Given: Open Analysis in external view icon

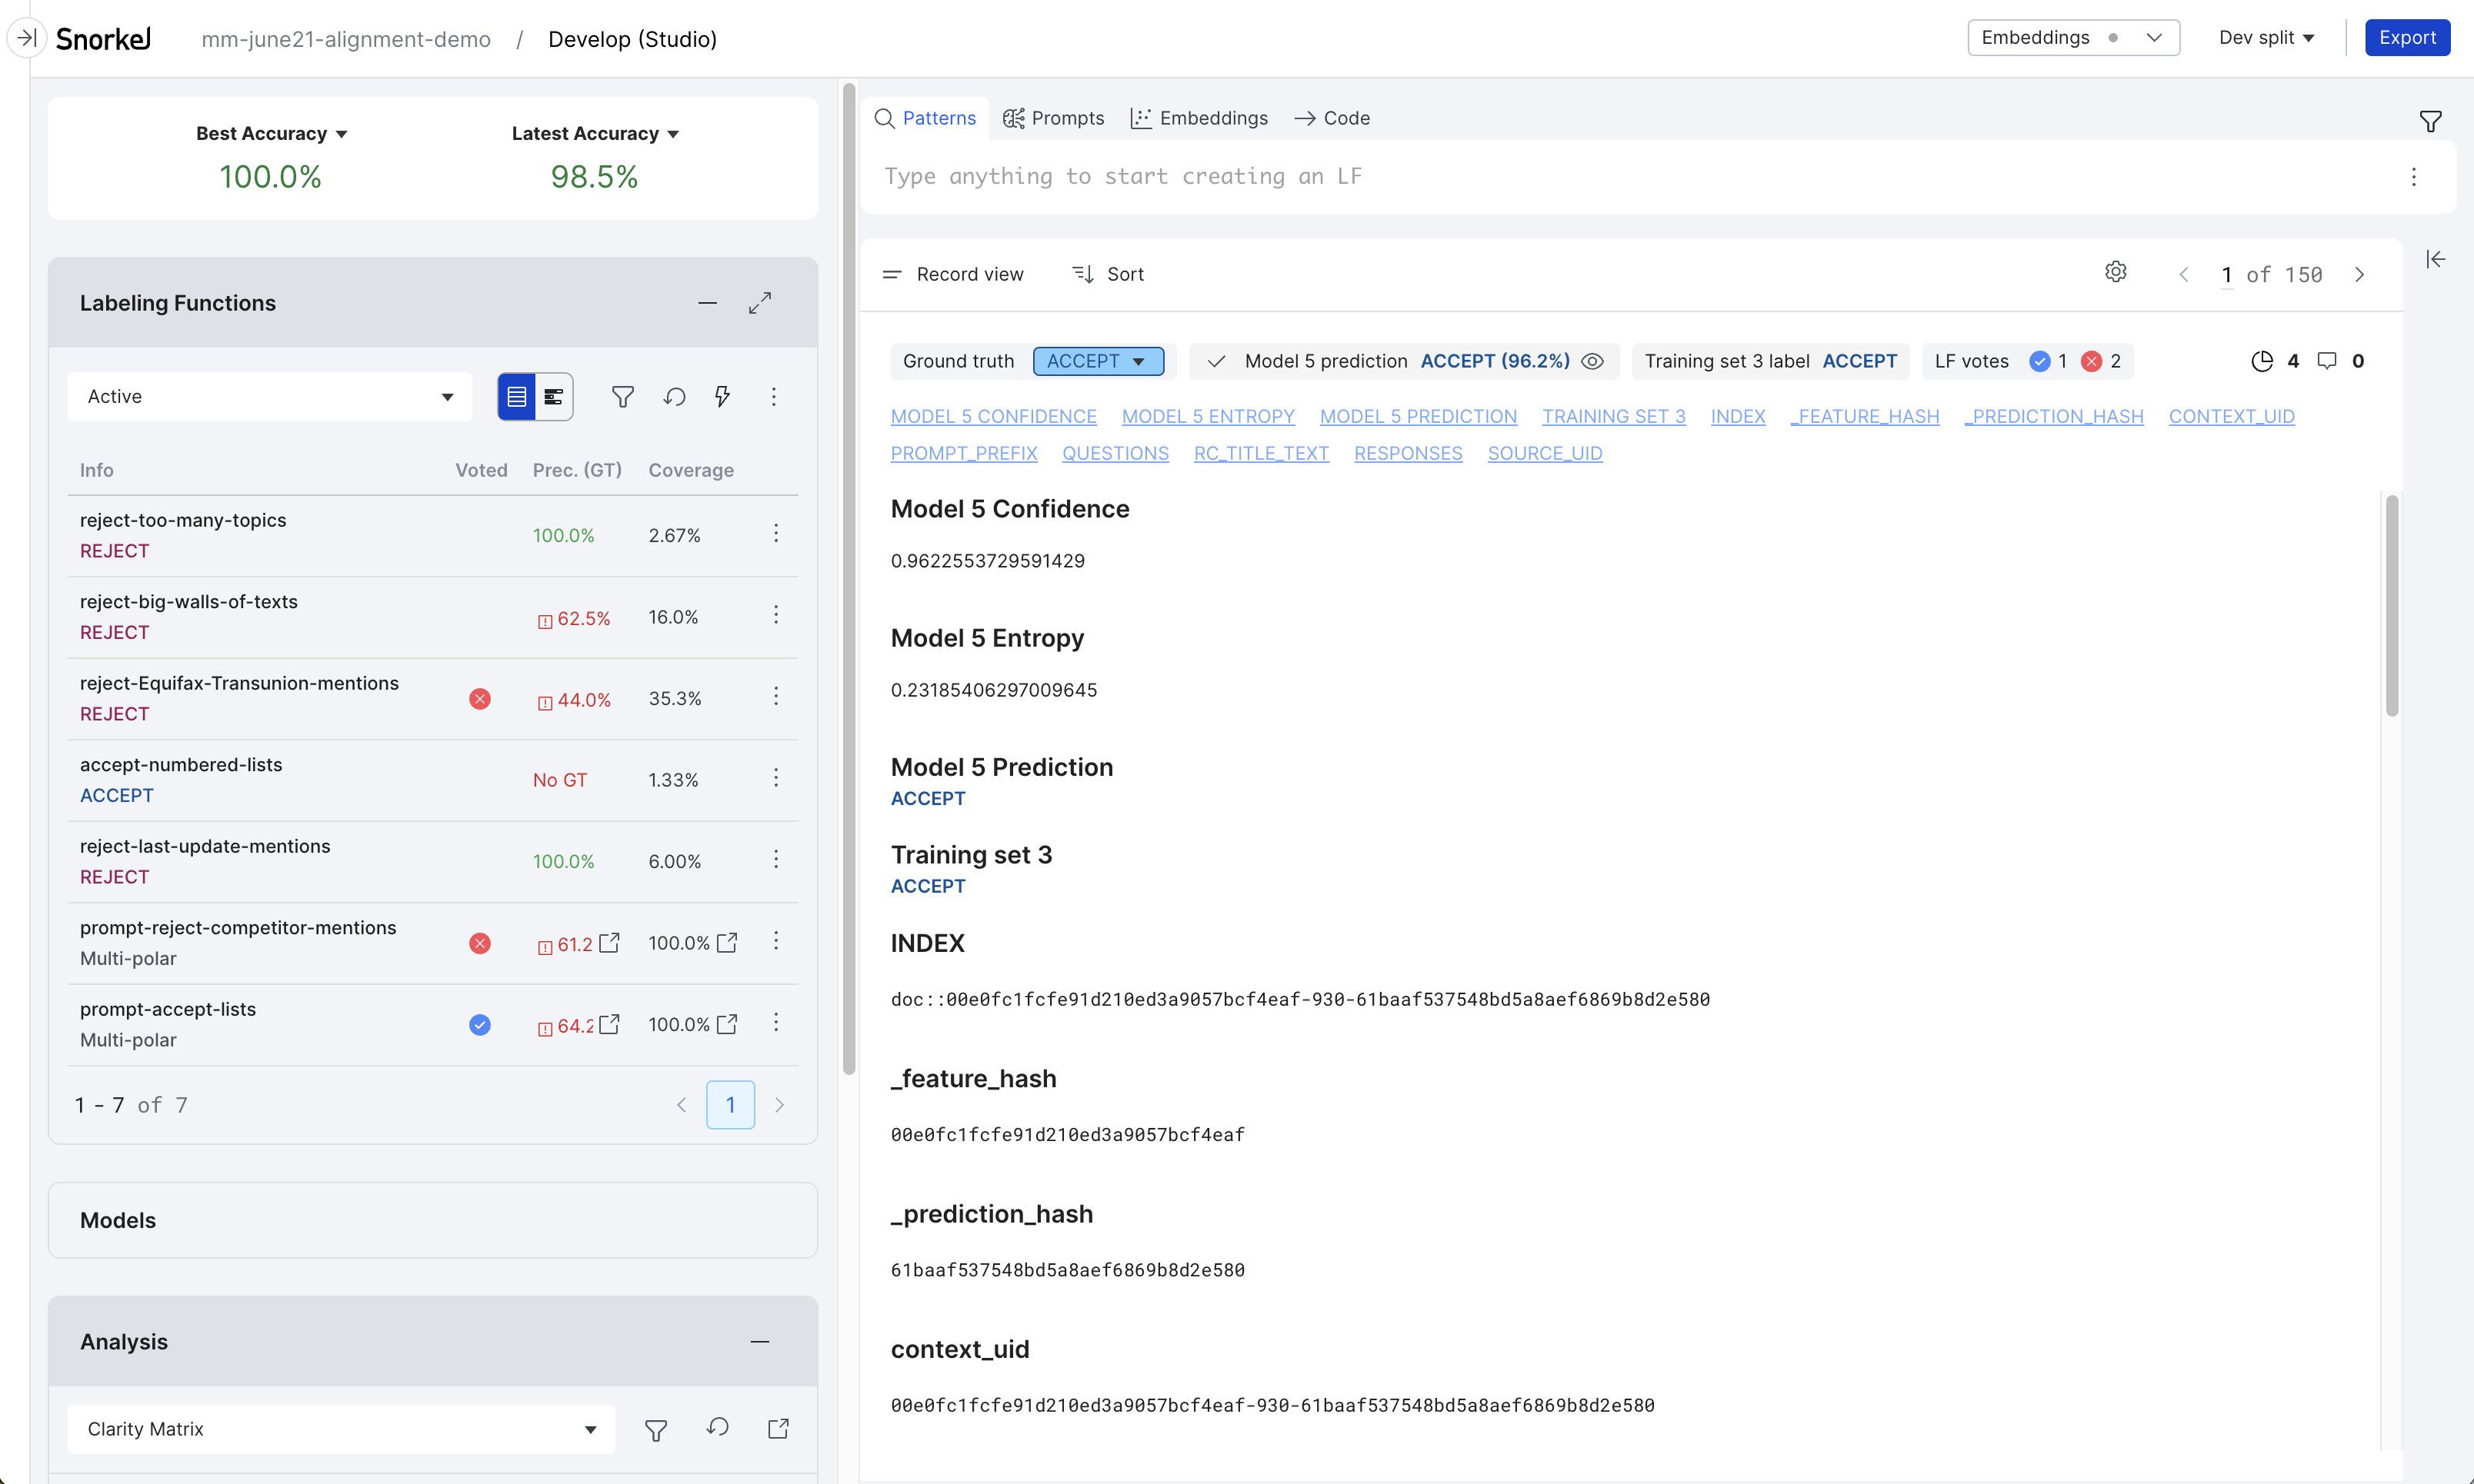Looking at the screenshot, I should click(779, 1428).
